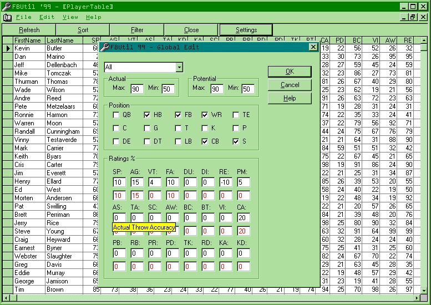Open Help from Global Edit dialog
The width and height of the screenshot is (431, 305).
pyautogui.click(x=290, y=98)
